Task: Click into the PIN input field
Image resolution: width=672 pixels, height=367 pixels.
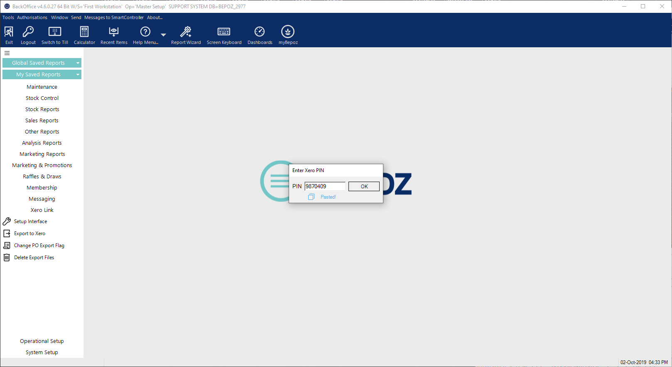Action: click(325, 187)
